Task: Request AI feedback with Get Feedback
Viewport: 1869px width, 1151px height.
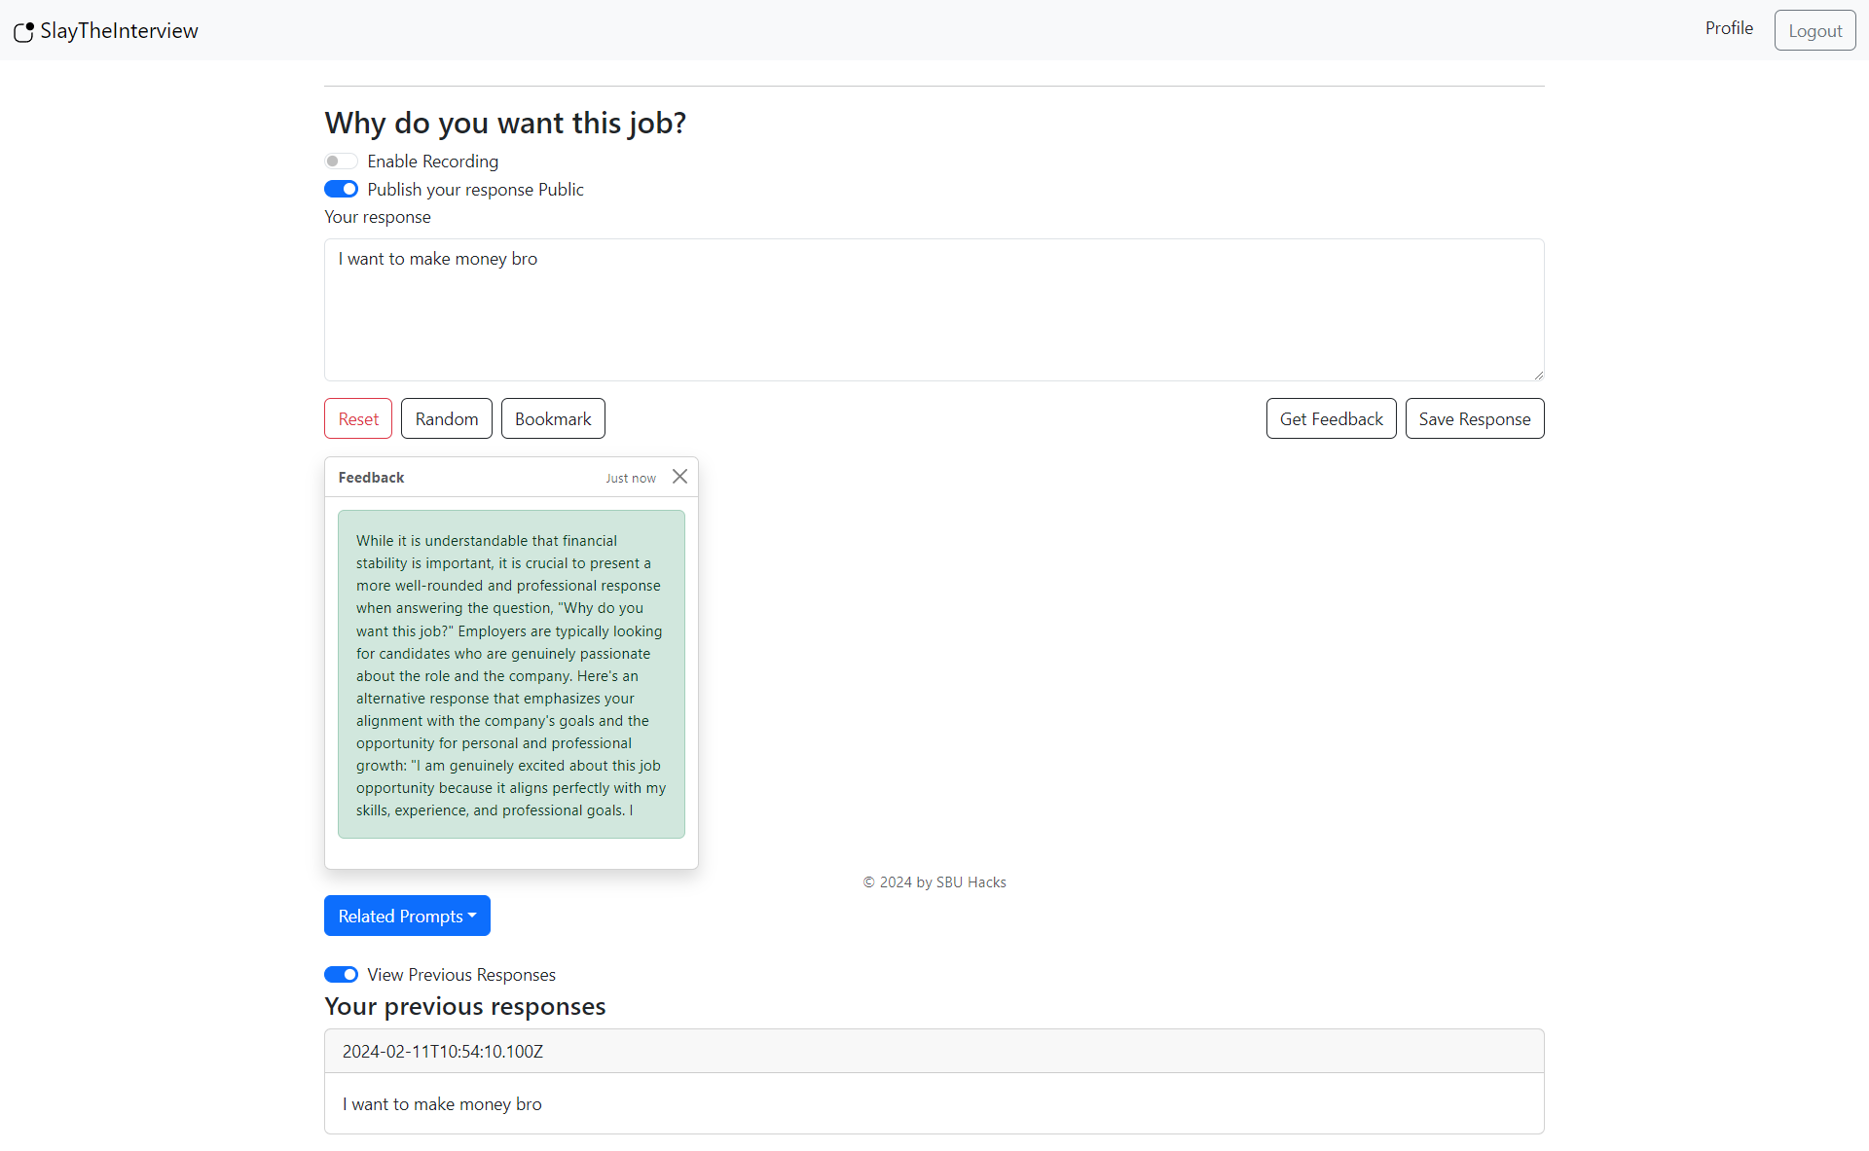Action: point(1330,418)
